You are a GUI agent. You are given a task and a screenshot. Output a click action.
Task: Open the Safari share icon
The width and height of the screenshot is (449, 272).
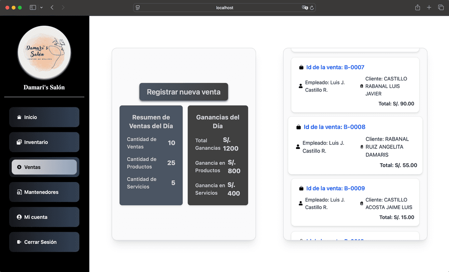coord(417,7)
